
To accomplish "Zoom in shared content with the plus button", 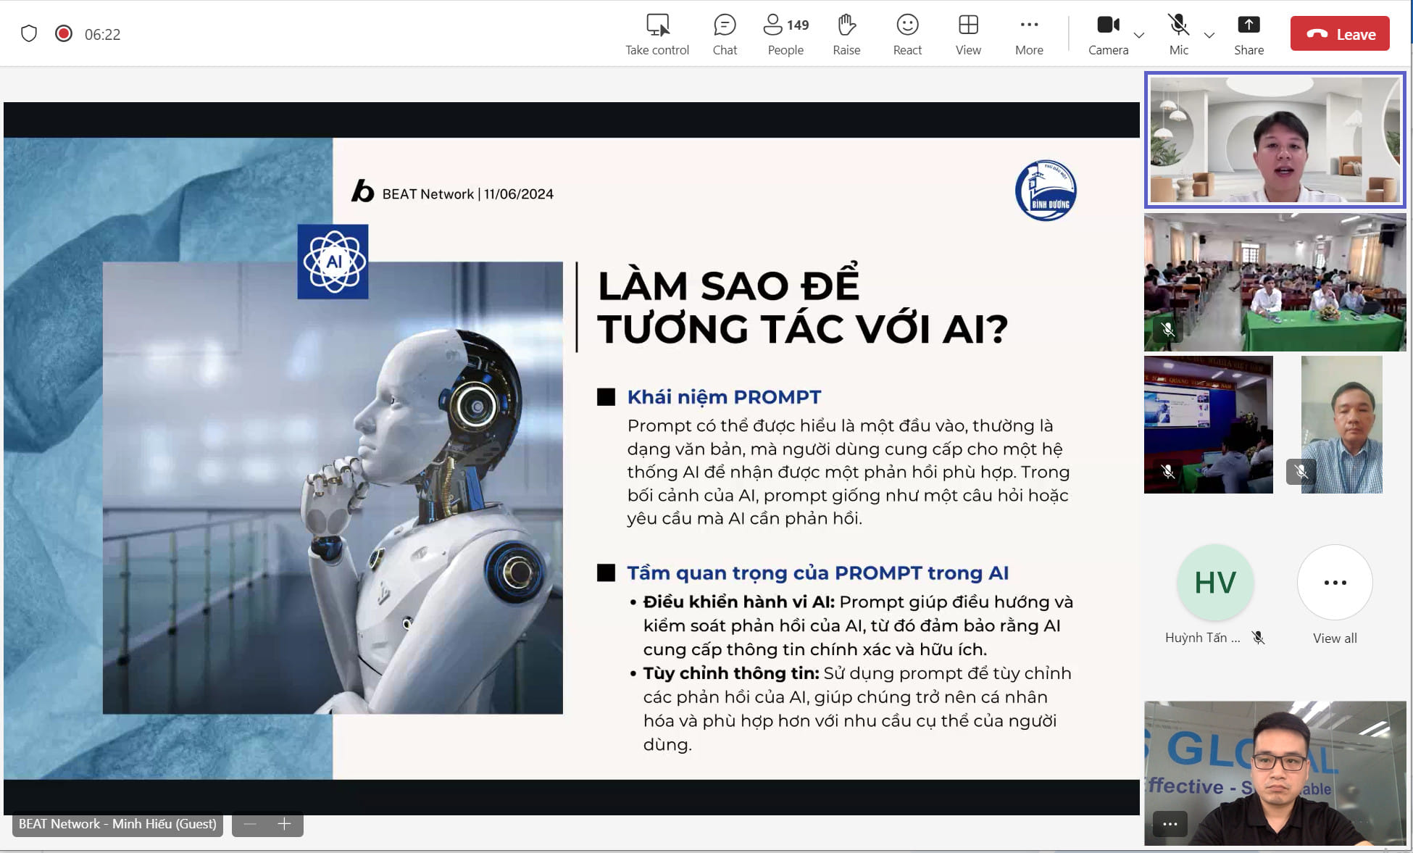I will (x=284, y=824).
